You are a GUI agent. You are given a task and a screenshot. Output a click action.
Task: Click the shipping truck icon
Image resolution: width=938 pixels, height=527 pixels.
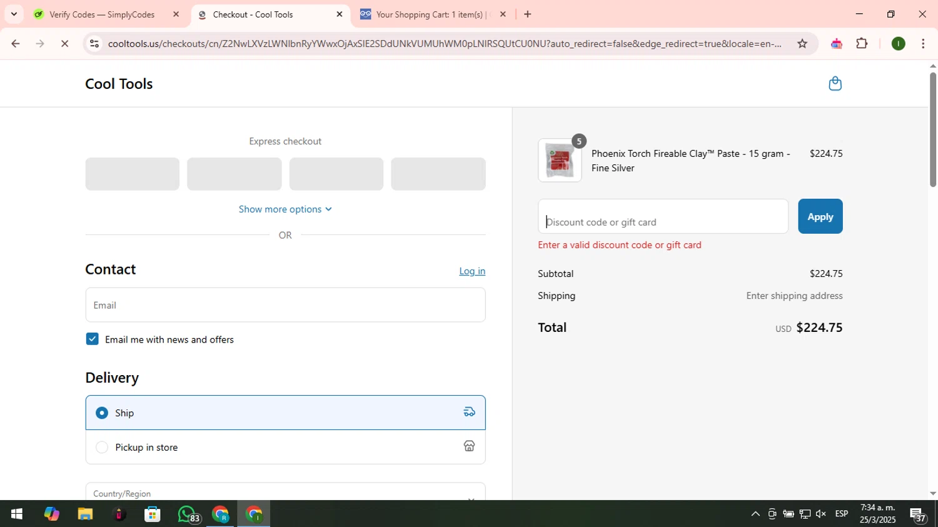(x=469, y=412)
